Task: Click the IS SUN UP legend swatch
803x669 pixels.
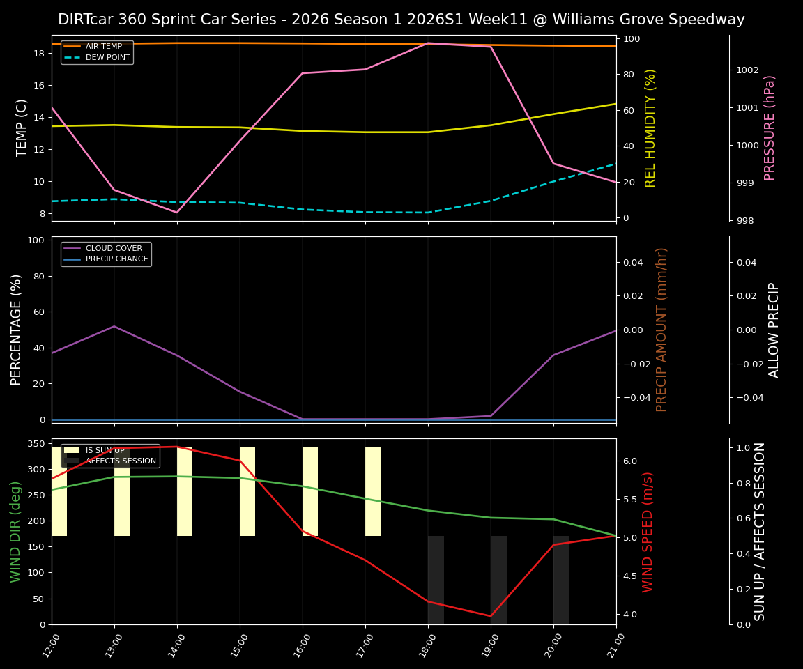Action: 70,450
